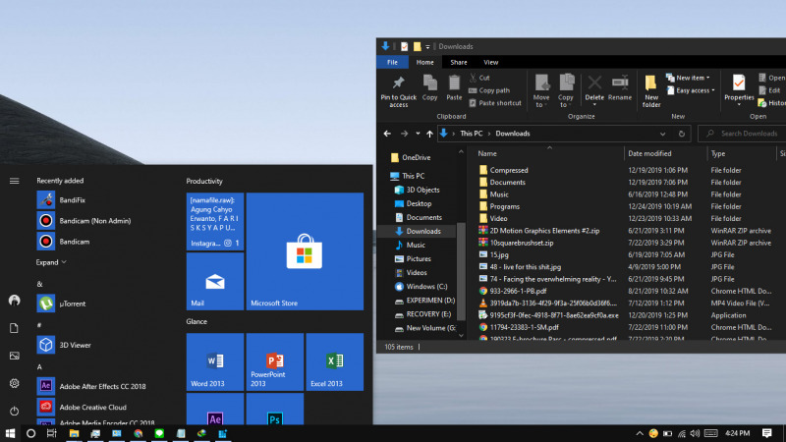This screenshot has width=786, height=442.
Task: Open the Start menu hamburger icon
Action: coord(14,181)
